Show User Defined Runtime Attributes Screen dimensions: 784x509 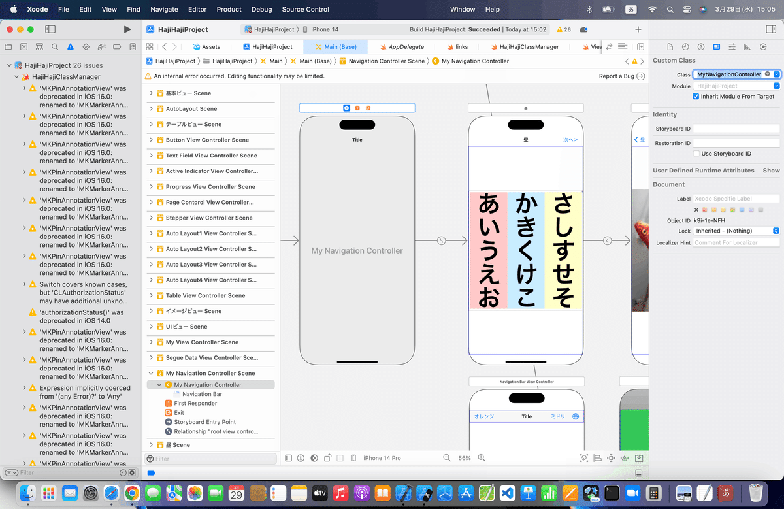[x=772, y=171]
